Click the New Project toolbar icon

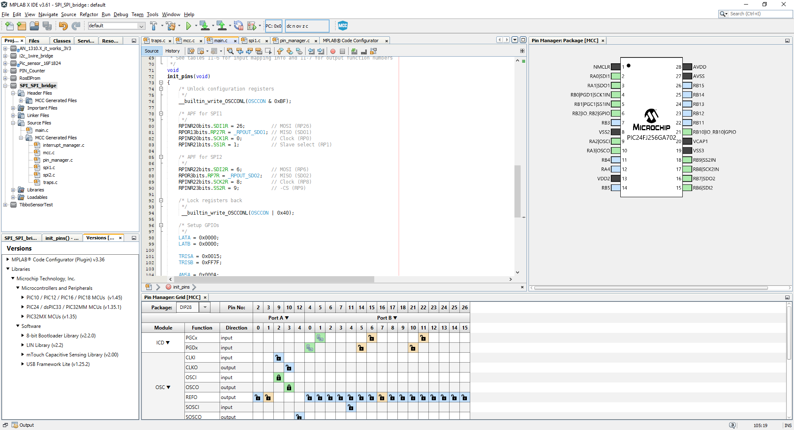(22, 26)
